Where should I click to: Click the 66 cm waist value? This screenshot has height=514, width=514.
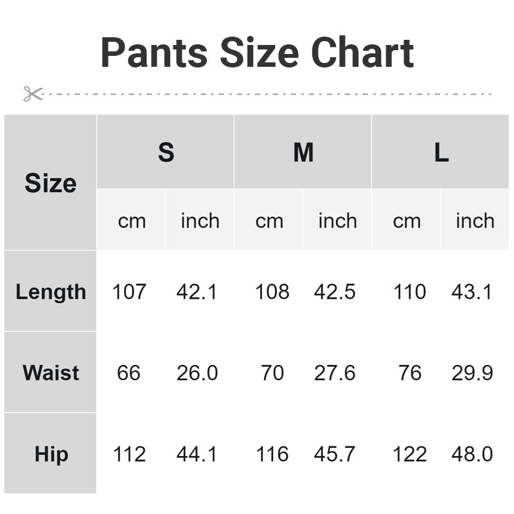[128, 373]
